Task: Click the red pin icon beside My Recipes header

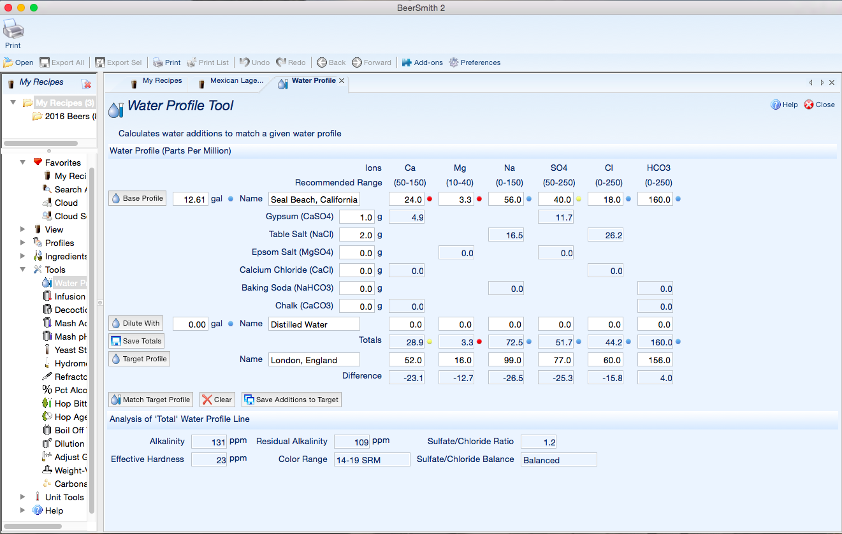Action: (87, 83)
